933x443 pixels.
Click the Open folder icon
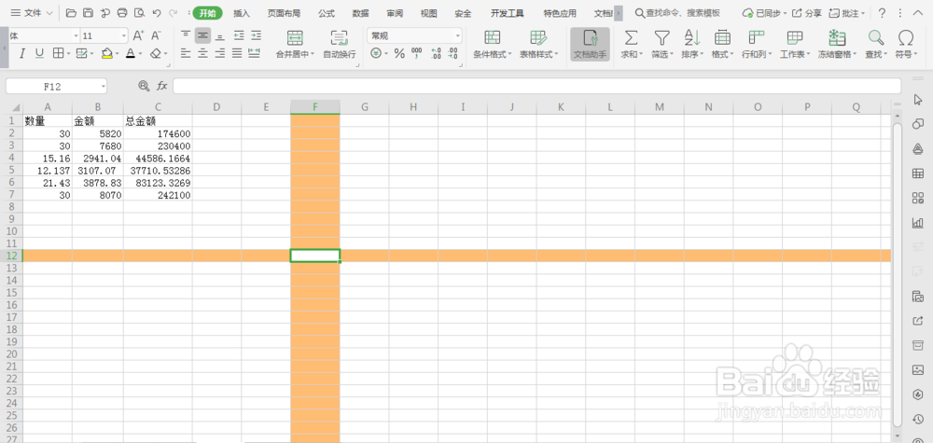71,12
